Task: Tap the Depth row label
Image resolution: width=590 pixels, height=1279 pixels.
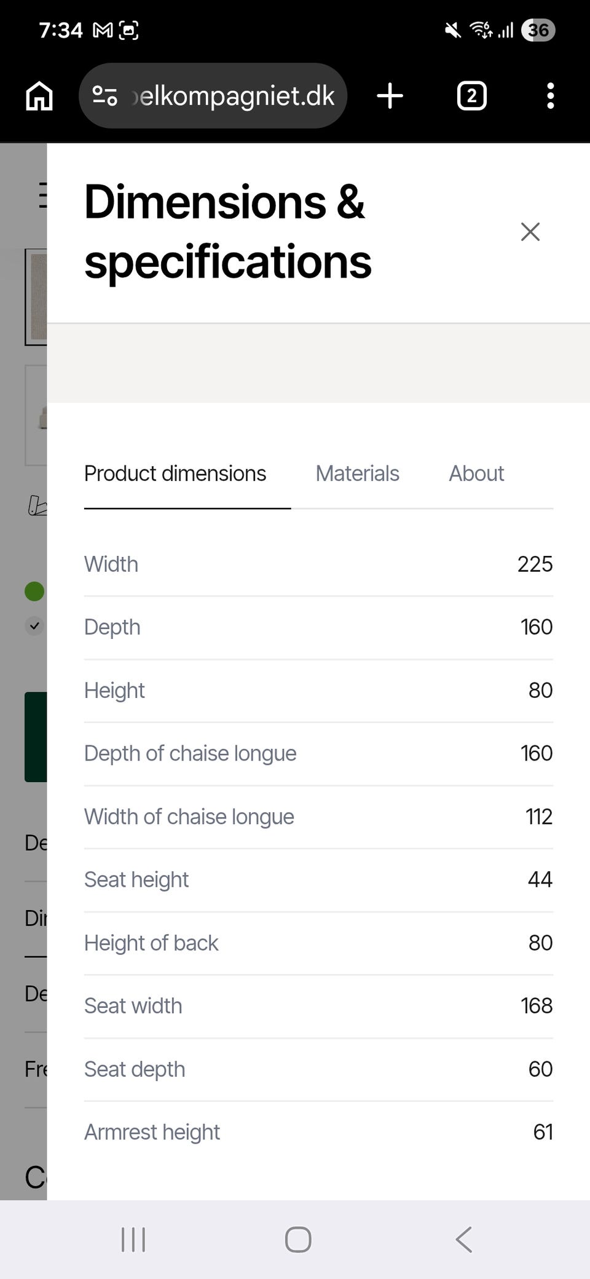Action: coord(112,627)
